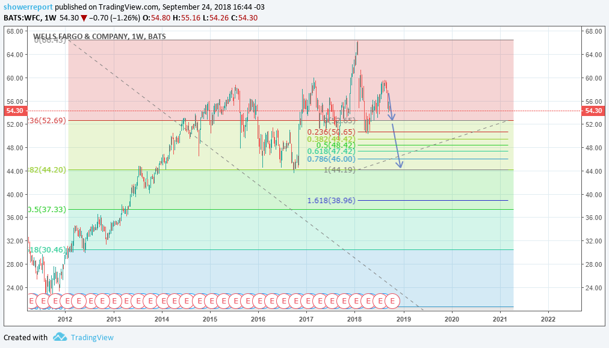Click 32.00 on the left price axis
609x348 pixels.
pos(16,241)
